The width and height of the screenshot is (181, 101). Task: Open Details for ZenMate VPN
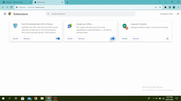pyautogui.click(x=15, y=39)
